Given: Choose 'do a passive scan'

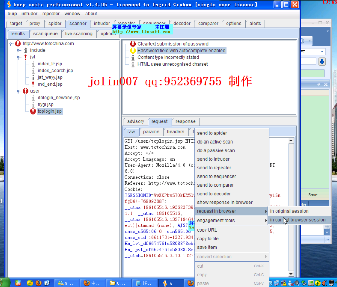Looking at the screenshot, I should pyautogui.click(x=232, y=150).
